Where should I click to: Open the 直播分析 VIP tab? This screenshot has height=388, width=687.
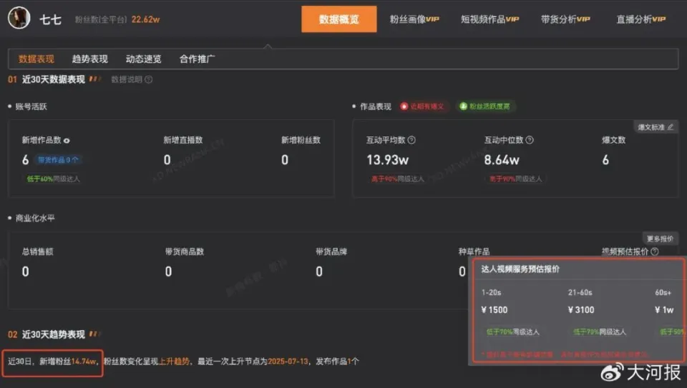(x=640, y=19)
